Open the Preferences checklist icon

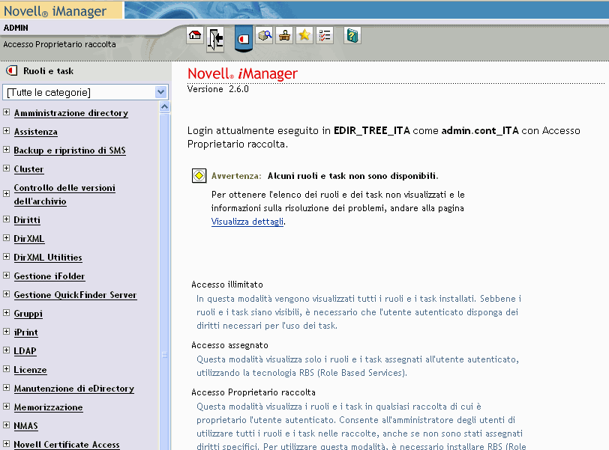pyautogui.click(x=325, y=36)
